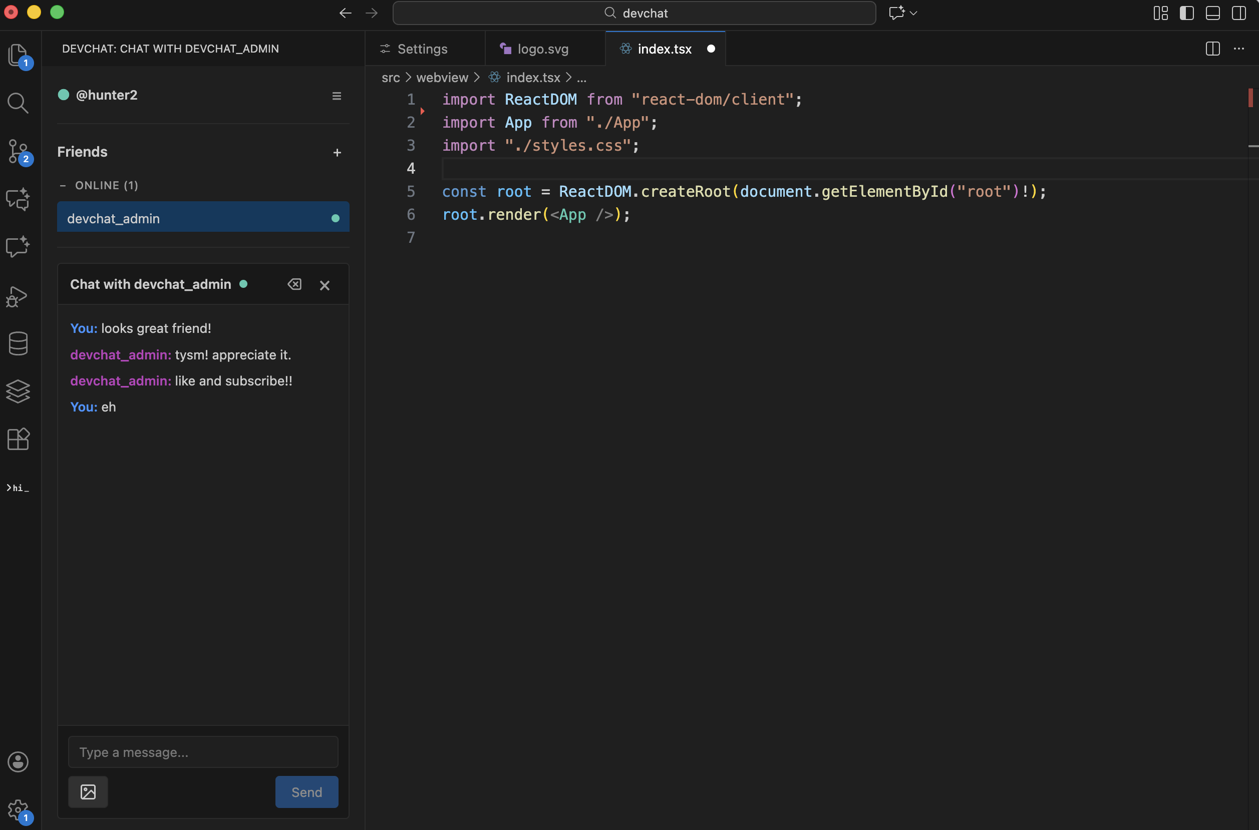Screen dimensions: 1259x830
Task: Toggle the secondary side bar
Action: (x=1239, y=13)
